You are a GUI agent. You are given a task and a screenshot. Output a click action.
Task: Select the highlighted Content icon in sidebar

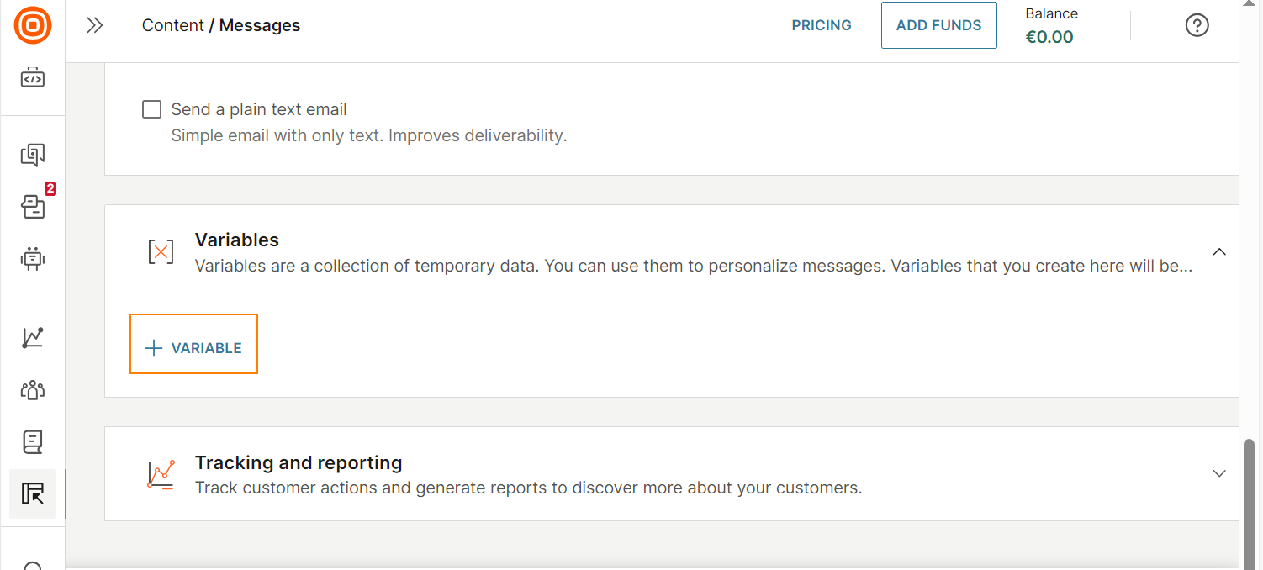33,493
